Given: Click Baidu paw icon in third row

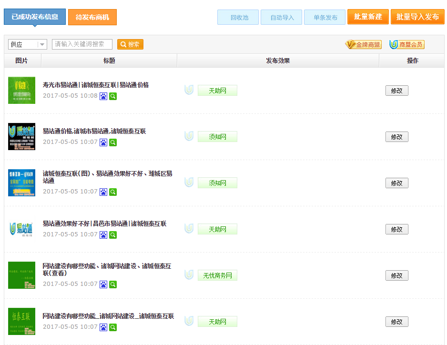Looking at the screenshot, I should tap(103, 192).
